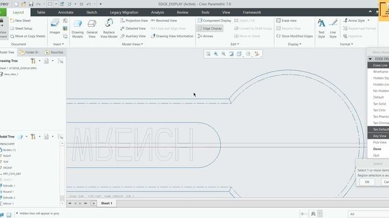
Task: Open Sheet Setup
Action: pyautogui.click(x=21, y=28)
